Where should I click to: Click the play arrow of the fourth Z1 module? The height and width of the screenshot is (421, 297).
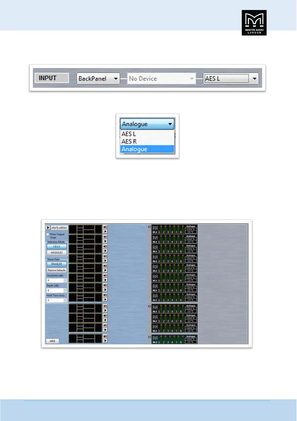pyautogui.click(x=105, y=260)
